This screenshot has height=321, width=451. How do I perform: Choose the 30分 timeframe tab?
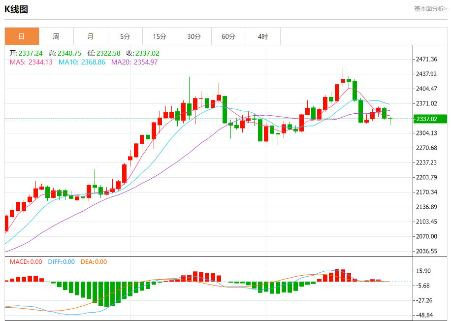194,36
